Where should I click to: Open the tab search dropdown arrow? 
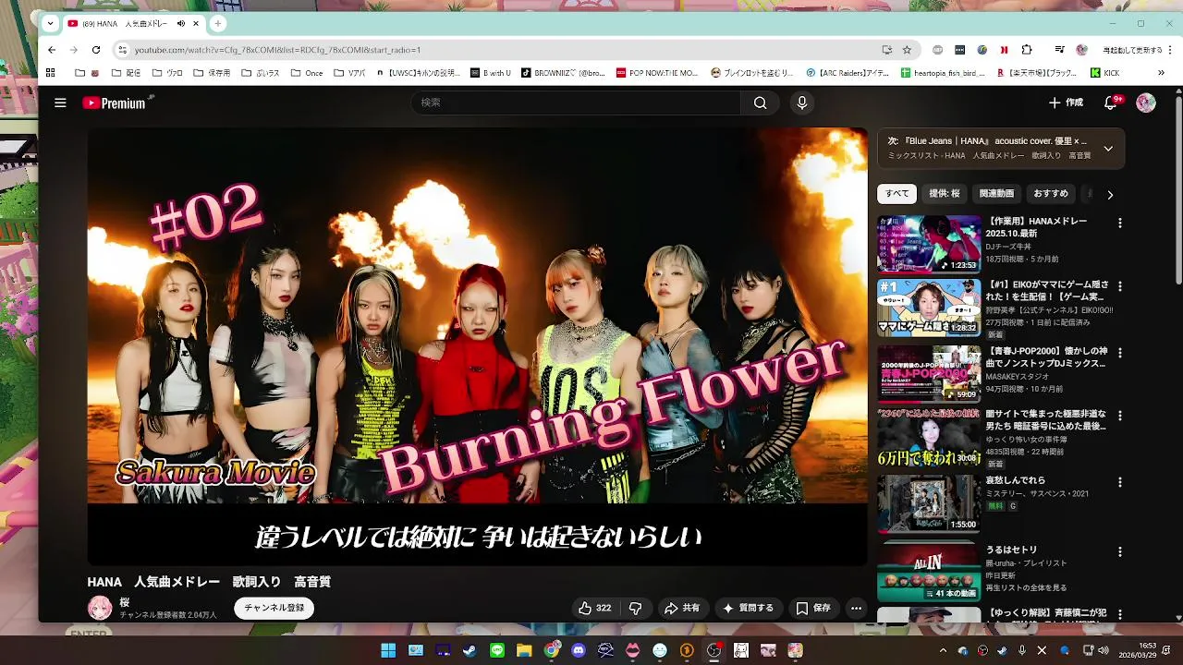[50, 23]
